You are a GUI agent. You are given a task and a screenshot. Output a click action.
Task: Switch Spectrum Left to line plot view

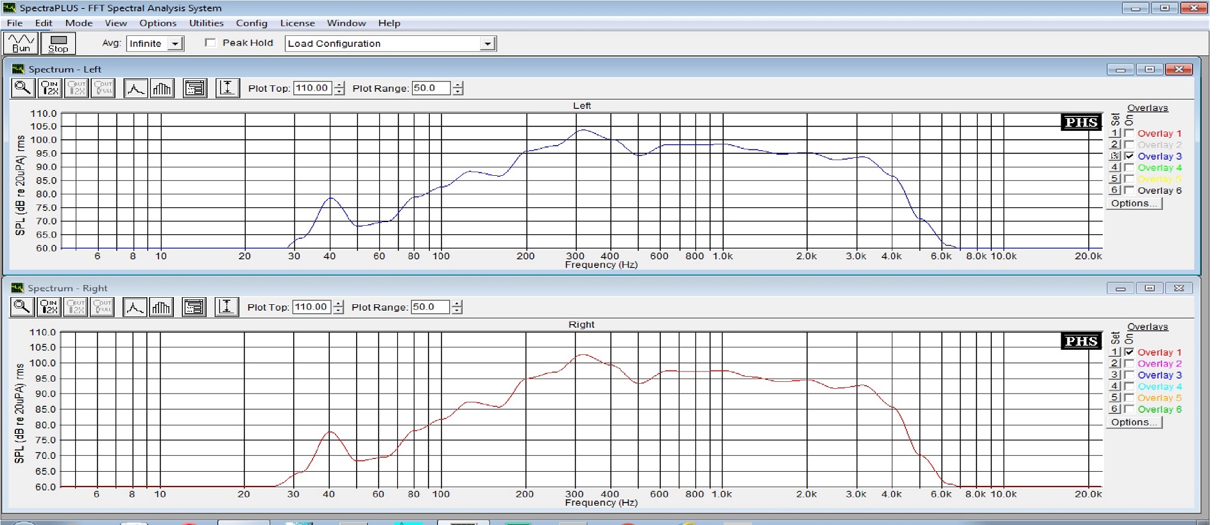pos(135,88)
